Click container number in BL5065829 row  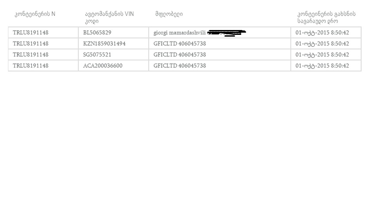(x=43, y=33)
